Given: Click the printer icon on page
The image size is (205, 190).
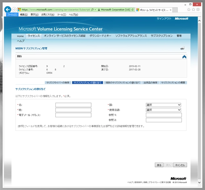Looking at the screenshot, I should 182,49.
